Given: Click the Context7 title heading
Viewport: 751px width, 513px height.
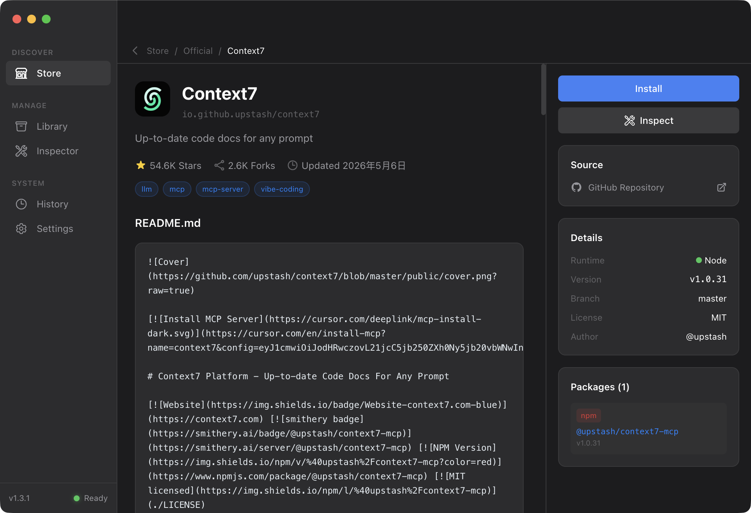Looking at the screenshot, I should point(219,93).
